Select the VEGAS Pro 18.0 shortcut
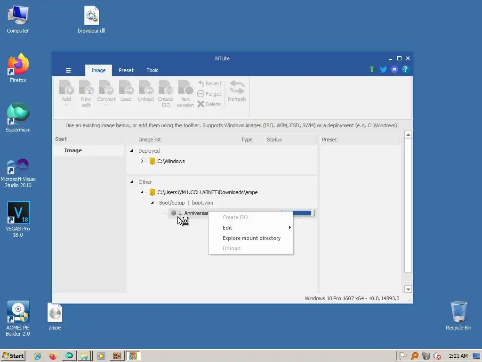Image resolution: width=482 pixels, height=362 pixels. click(x=18, y=219)
